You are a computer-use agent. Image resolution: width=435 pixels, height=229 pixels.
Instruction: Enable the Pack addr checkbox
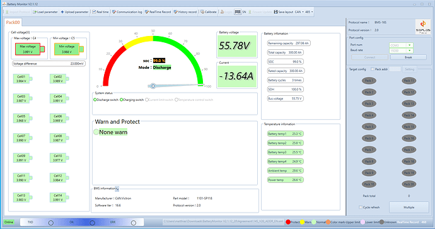coord(373,69)
